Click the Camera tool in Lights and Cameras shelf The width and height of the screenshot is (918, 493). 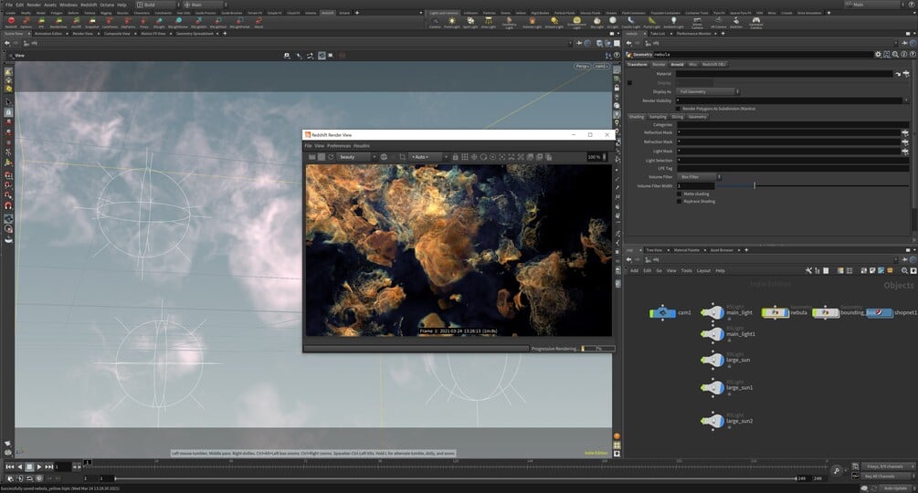[x=434, y=20]
